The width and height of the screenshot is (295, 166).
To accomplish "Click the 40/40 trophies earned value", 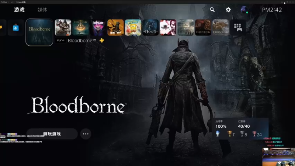I will (x=244, y=126).
